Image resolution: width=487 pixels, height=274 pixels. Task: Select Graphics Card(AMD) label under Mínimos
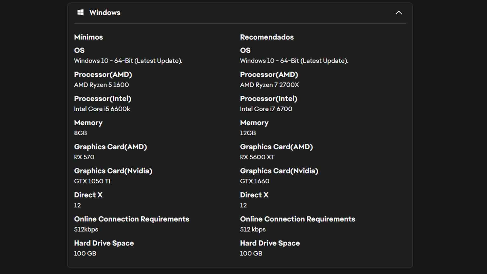click(x=110, y=147)
